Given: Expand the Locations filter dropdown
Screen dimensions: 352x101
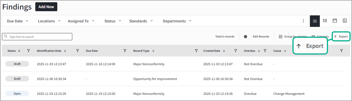Looking at the screenshot, I should coord(49,21).
